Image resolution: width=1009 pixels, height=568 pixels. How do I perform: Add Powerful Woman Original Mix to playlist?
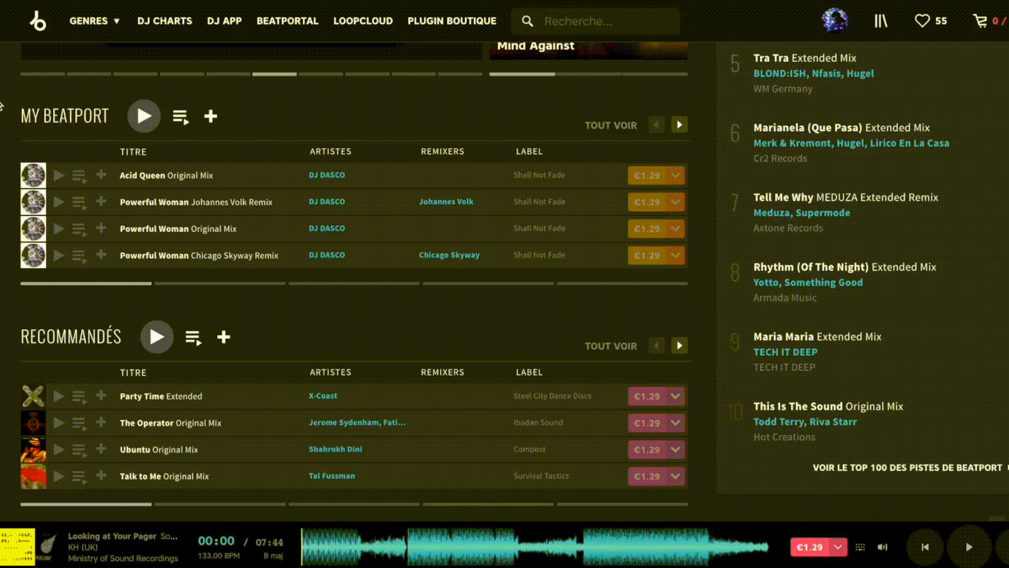tap(101, 228)
